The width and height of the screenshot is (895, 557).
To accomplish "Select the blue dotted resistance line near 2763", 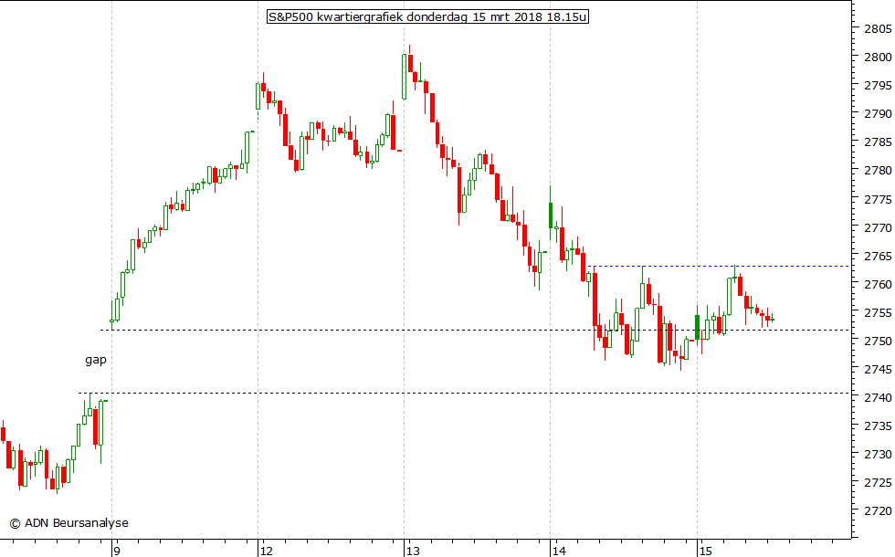I will point(720,266).
